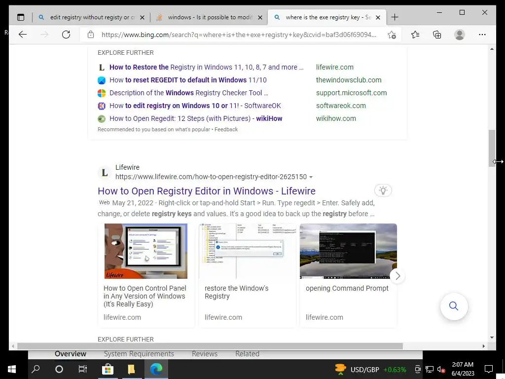Open taskbar Search magnifier
The height and width of the screenshot is (379, 505).
[x=36, y=369]
